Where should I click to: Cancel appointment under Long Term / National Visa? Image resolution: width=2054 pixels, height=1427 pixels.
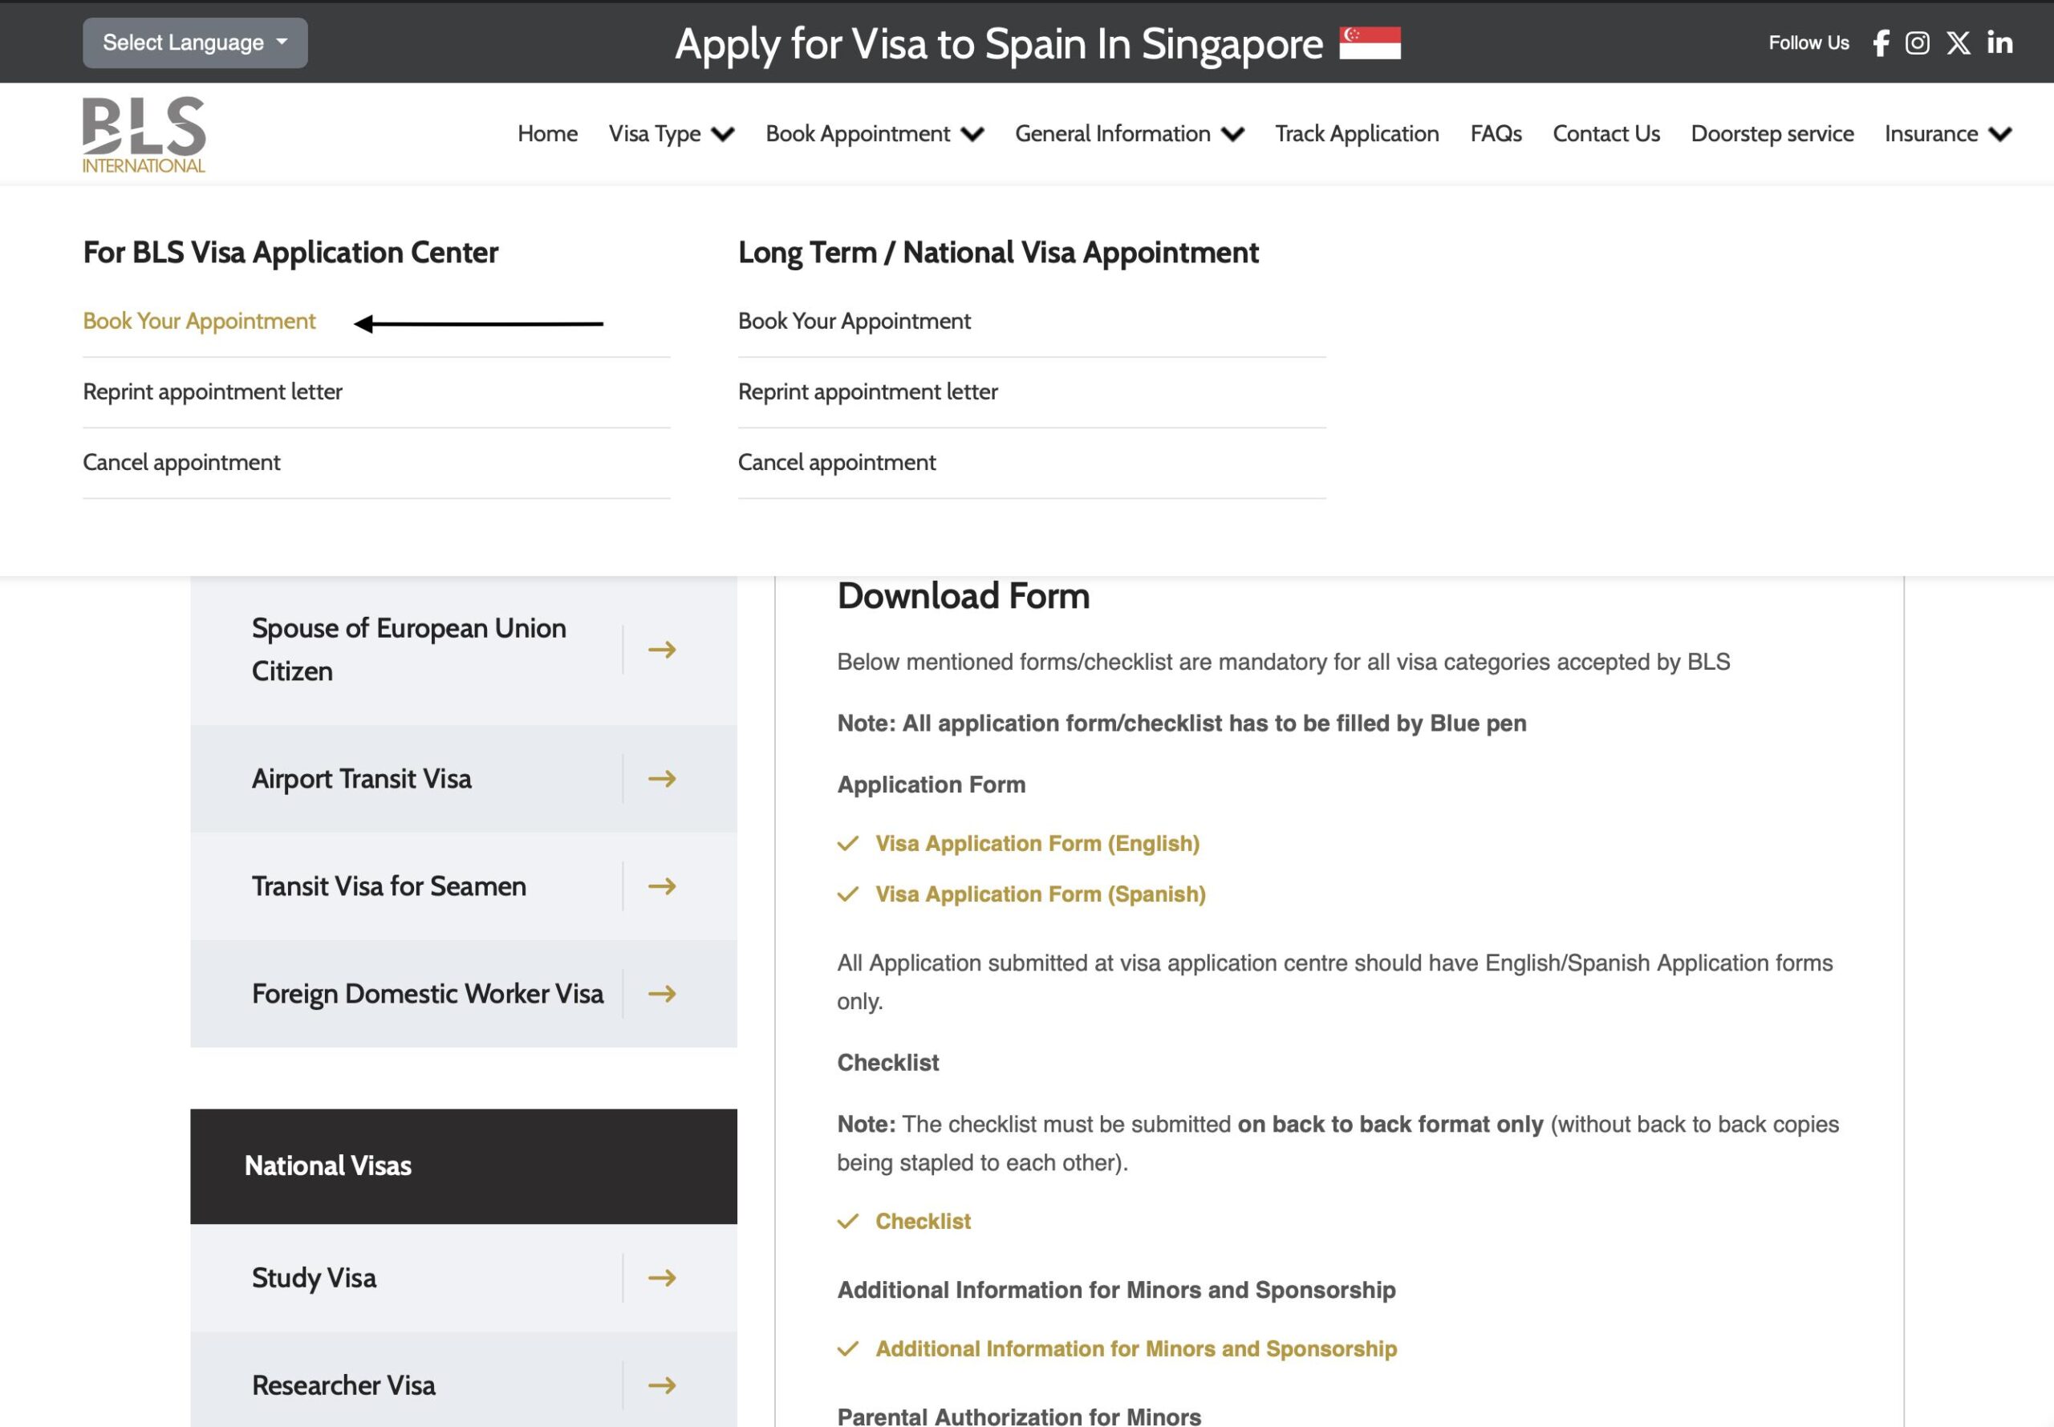[x=836, y=461]
